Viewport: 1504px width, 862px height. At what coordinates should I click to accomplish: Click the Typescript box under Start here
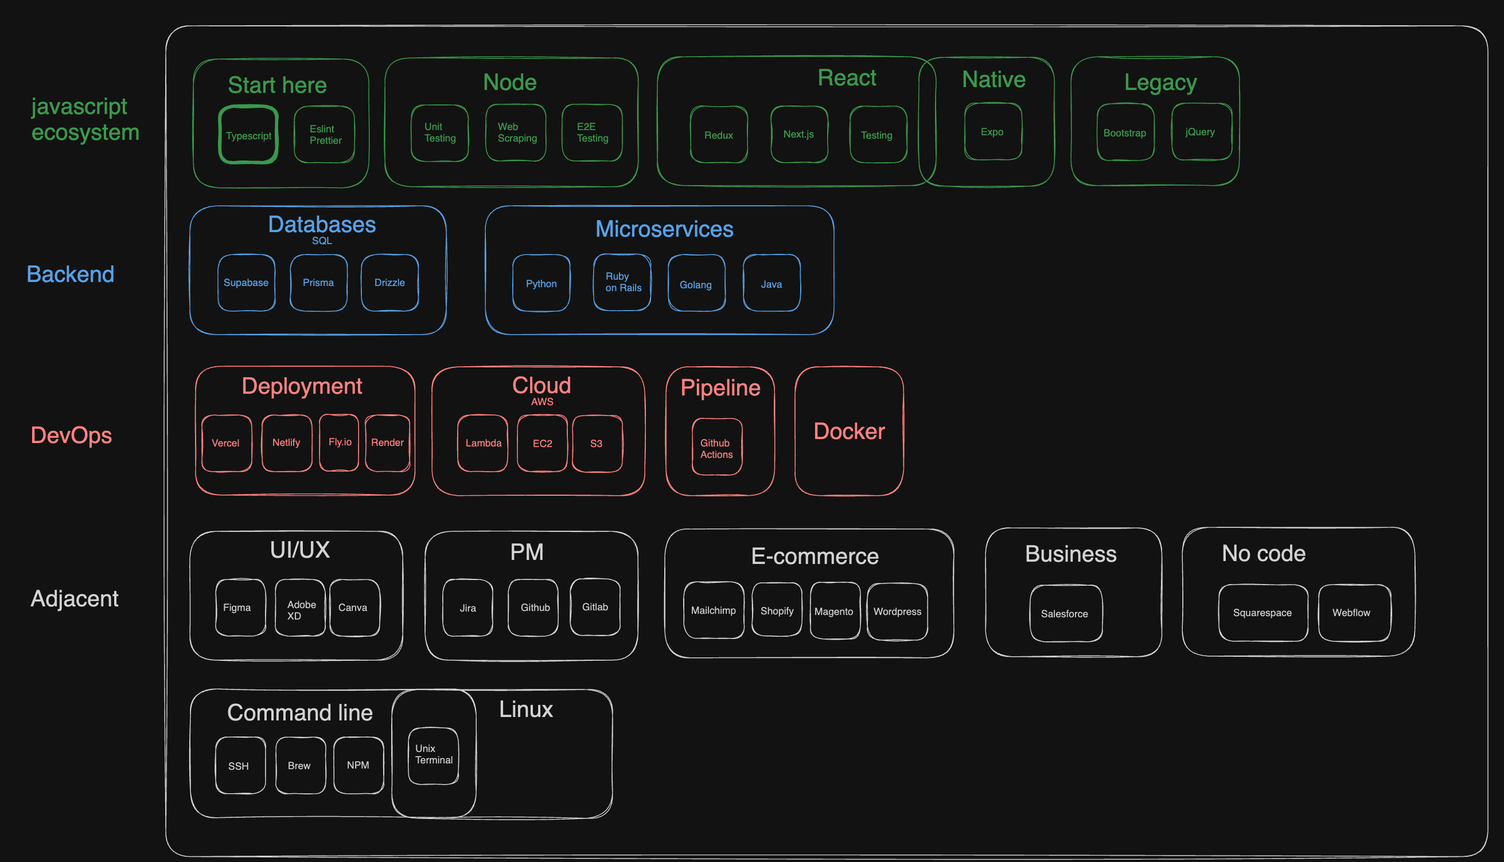(x=248, y=135)
